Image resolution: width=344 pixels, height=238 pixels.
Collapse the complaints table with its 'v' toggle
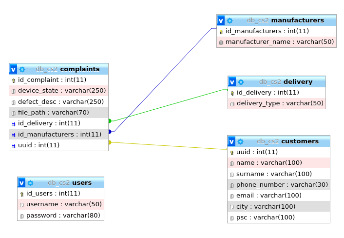click(x=14, y=69)
